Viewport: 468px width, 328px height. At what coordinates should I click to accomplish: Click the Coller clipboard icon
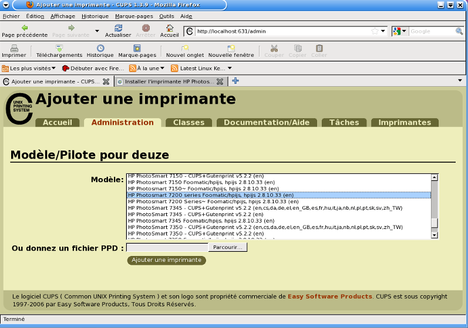(x=319, y=48)
